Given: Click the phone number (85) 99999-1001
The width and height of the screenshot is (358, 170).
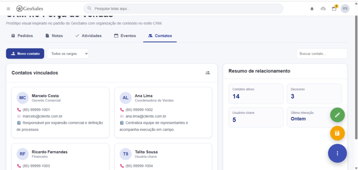Looking at the screenshot, I should (36, 110).
